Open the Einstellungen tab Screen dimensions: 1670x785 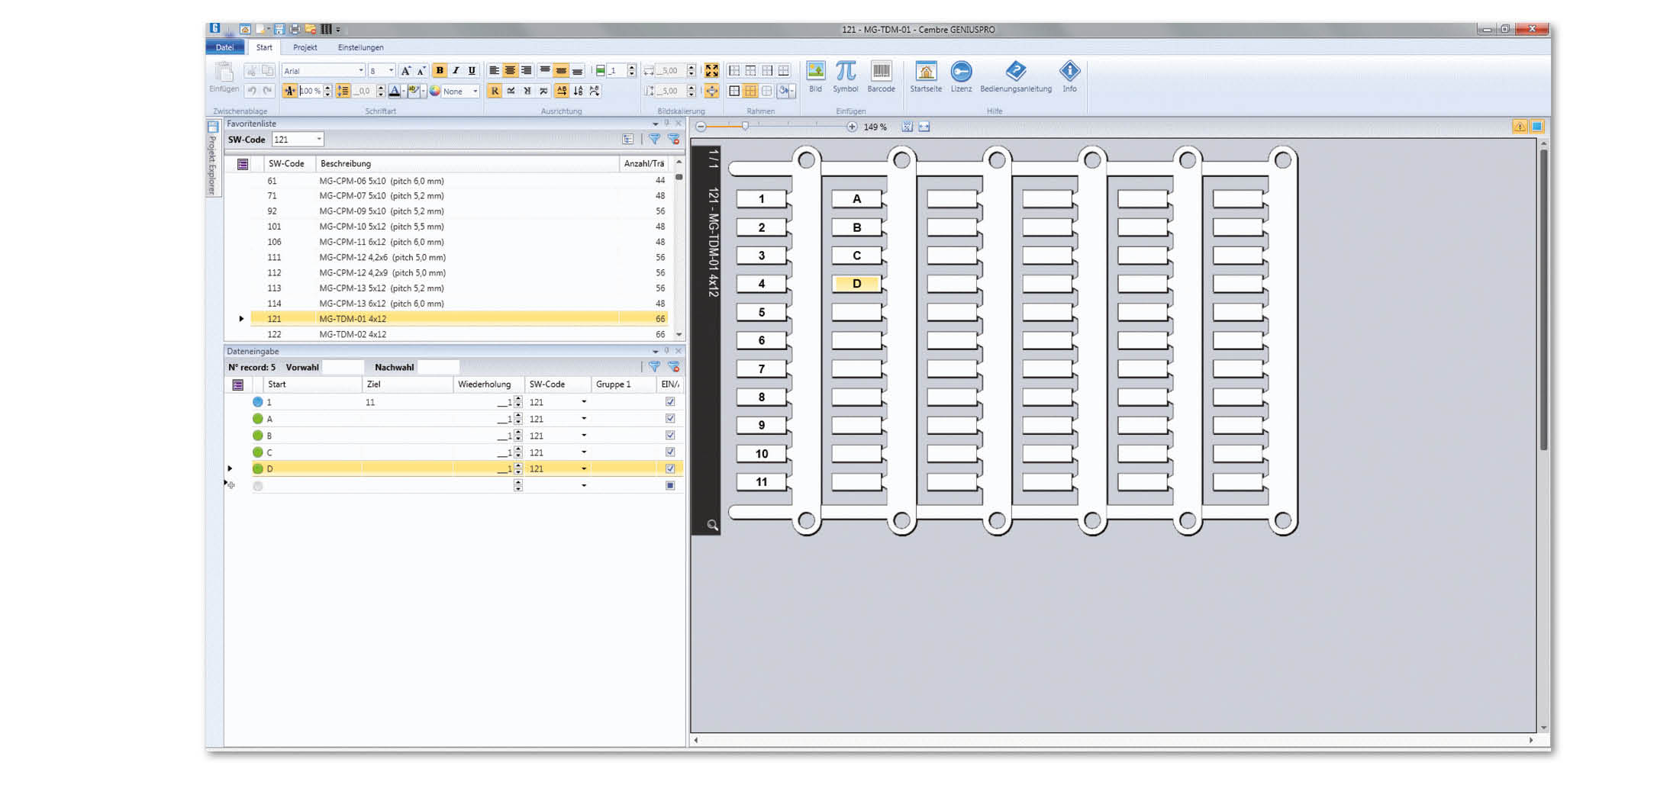coord(360,47)
